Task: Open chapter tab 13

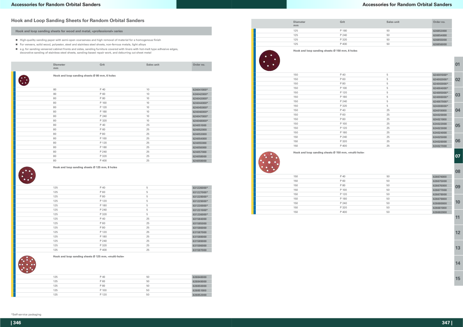Action: click(459, 248)
